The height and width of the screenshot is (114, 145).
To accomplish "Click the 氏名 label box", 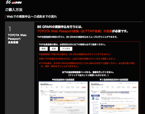I will pyautogui.click(x=54, y=49).
